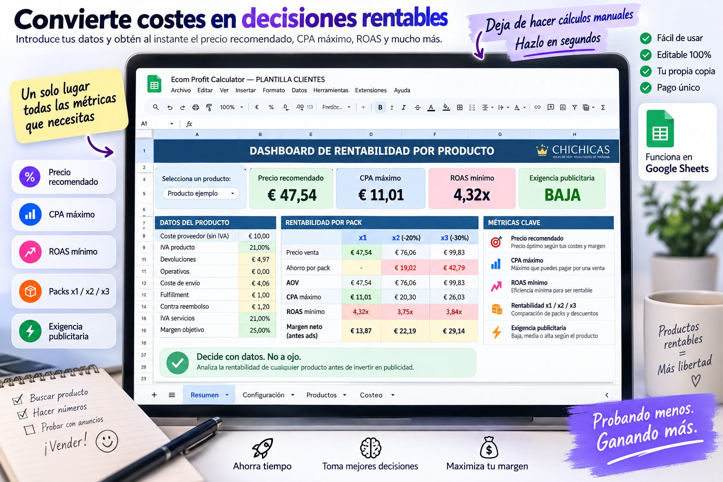Open the Insertar menu
This screenshot has width=723, height=482.
pyautogui.click(x=246, y=90)
